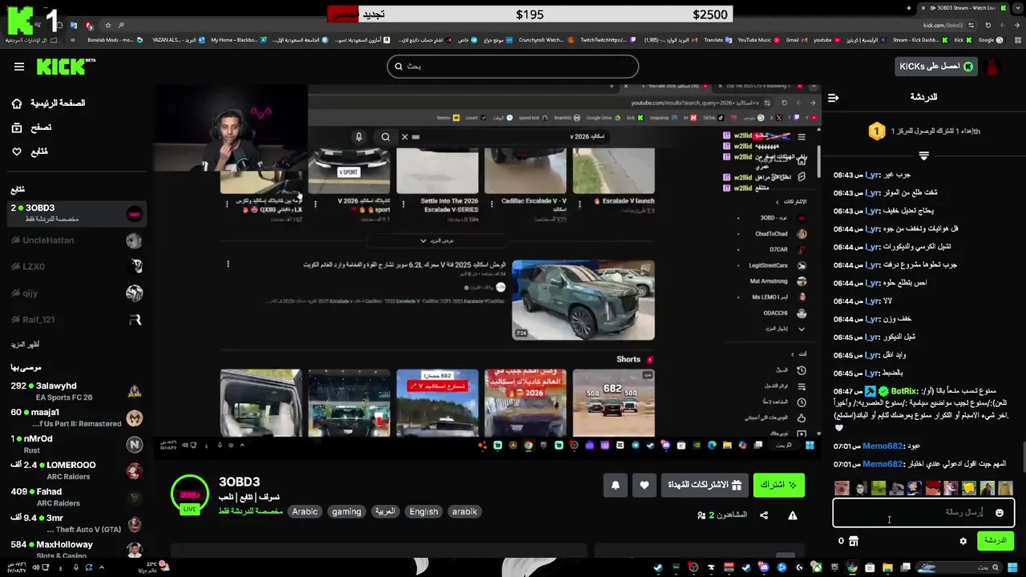Open recommended channel LOMEROOO

77,470
